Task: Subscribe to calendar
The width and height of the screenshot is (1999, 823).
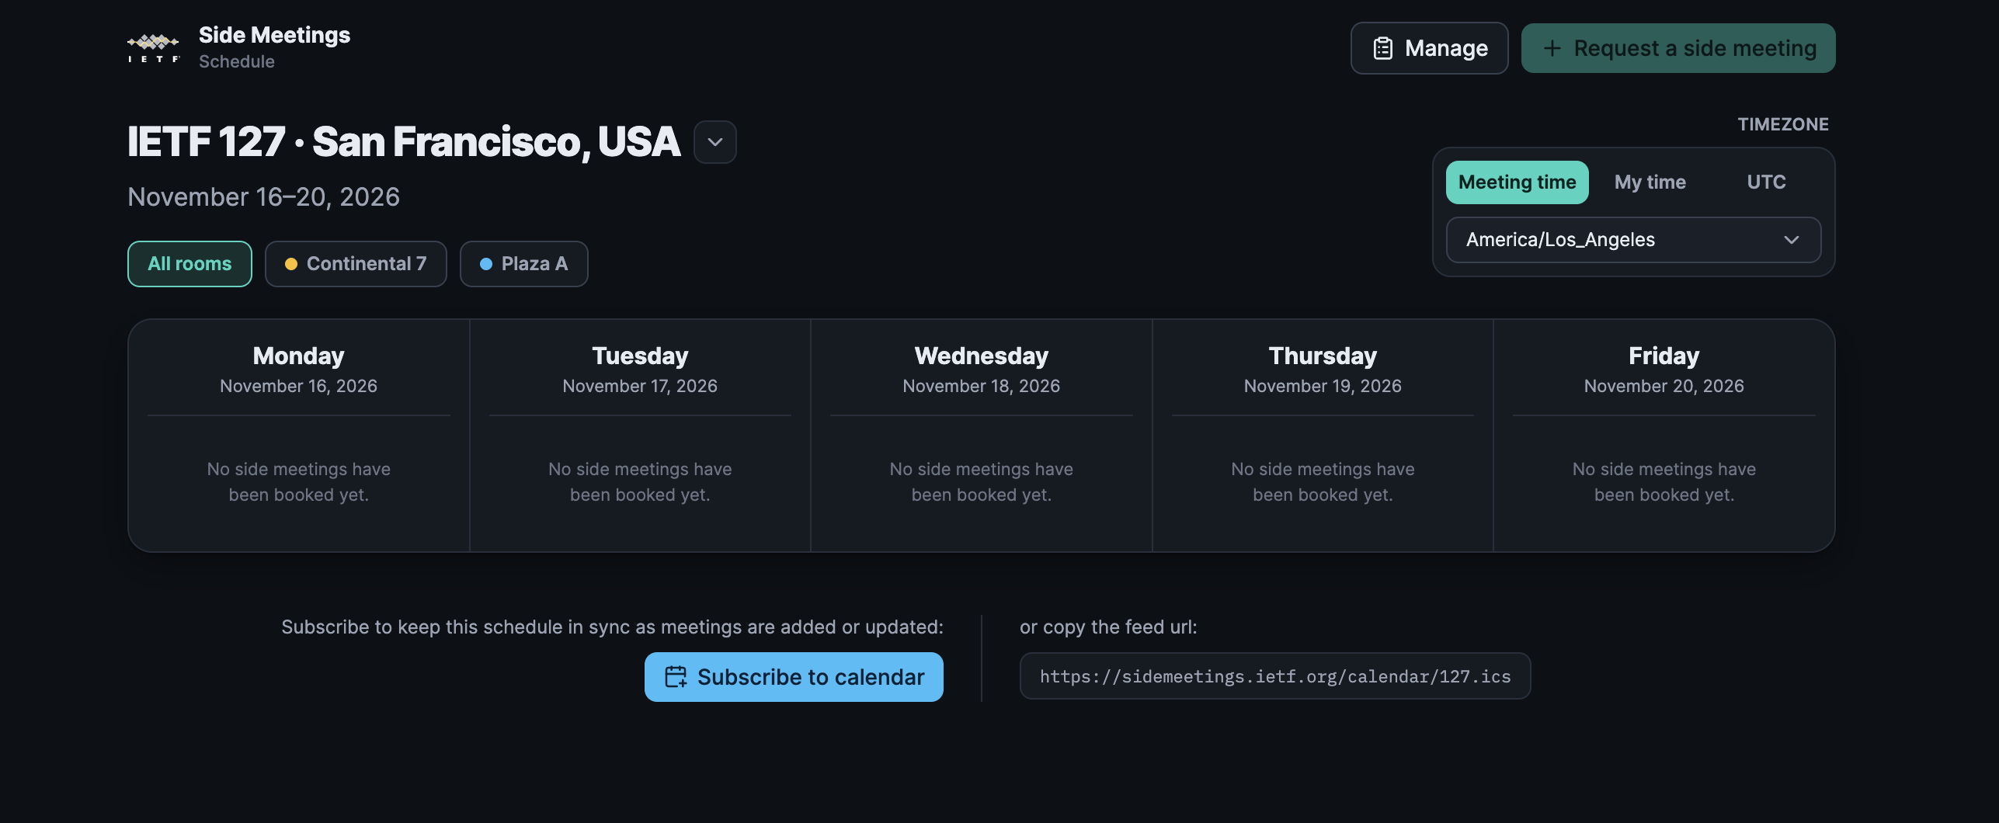Action: point(794,677)
